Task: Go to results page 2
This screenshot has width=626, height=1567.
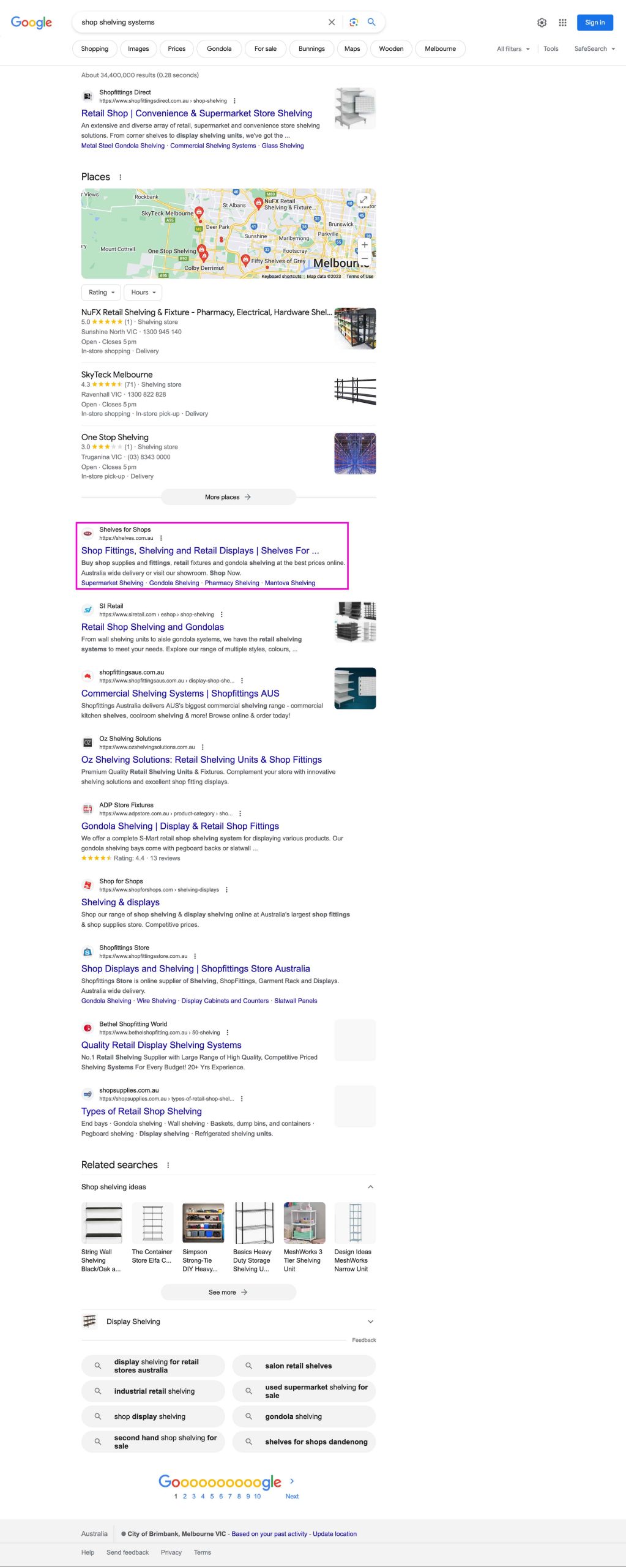Action: point(185,1497)
